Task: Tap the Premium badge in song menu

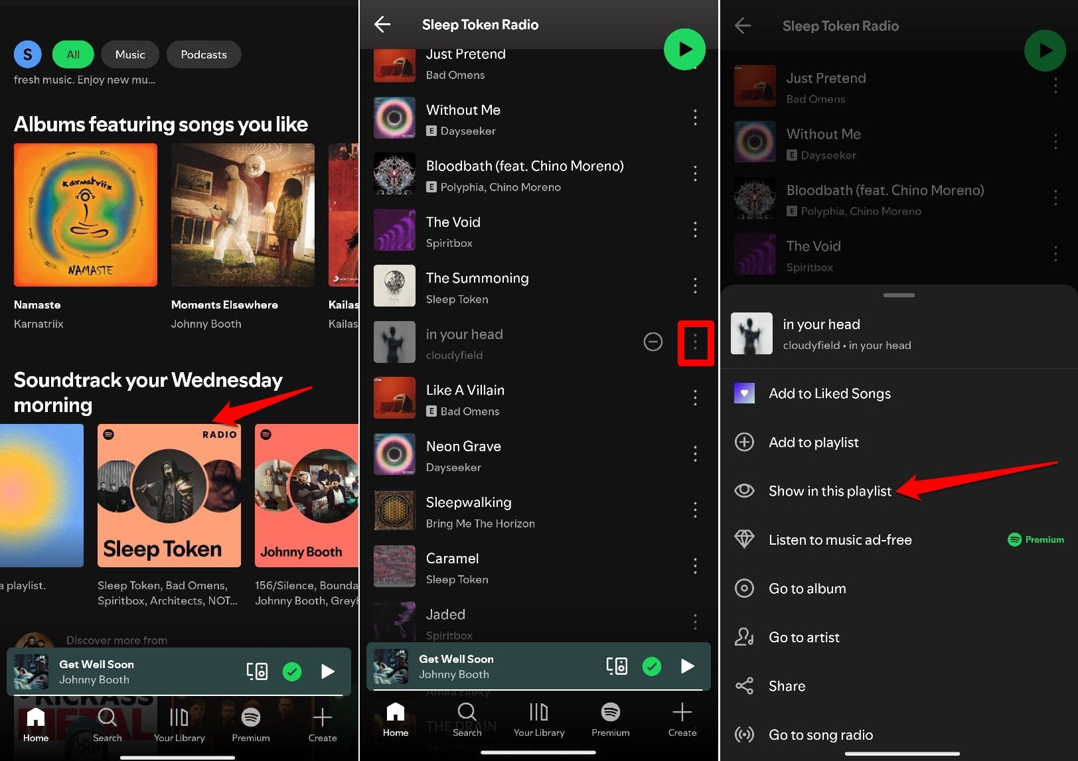Action: click(x=1036, y=539)
